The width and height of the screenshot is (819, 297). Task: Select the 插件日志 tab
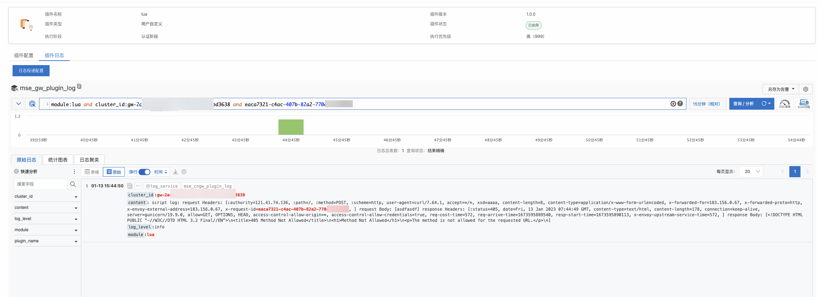click(x=54, y=55)
